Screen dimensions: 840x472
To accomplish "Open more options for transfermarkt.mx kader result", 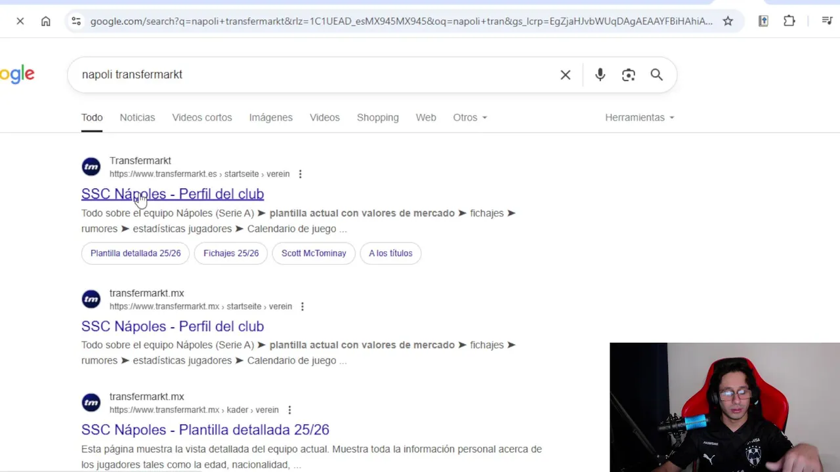I will pyautogui.click(x=289, y=410).
